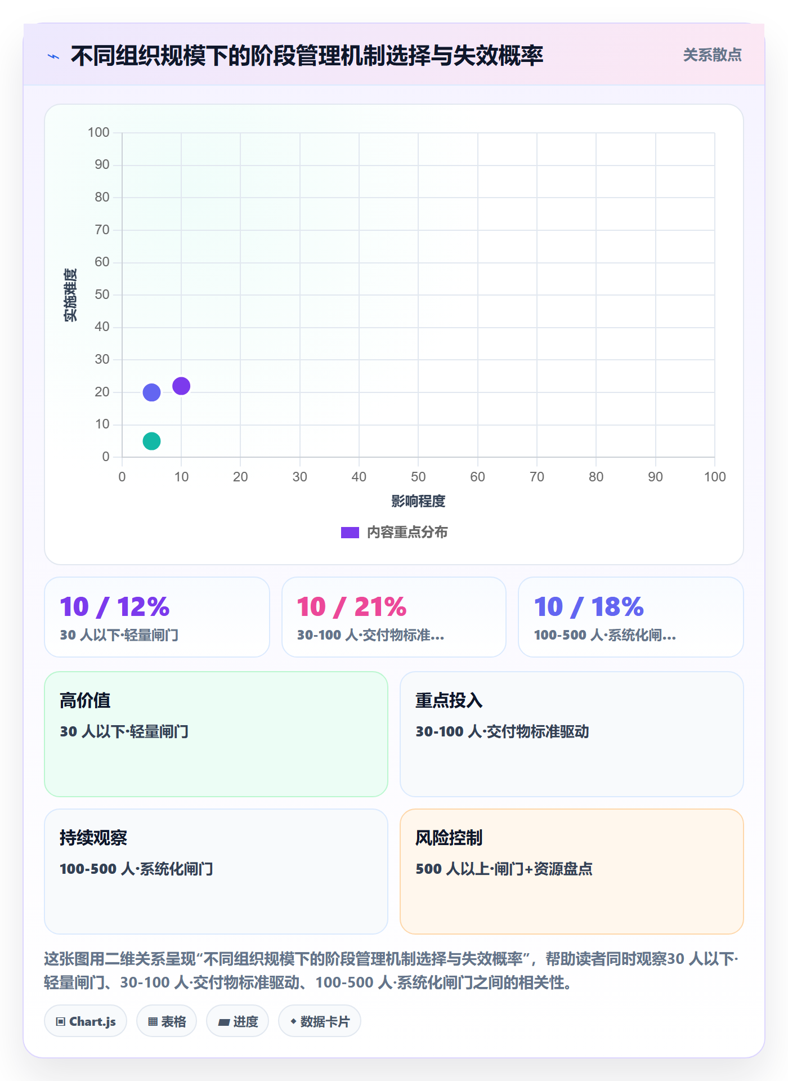Click the 实施难度 y-axis title
This screenshot has width=788, height=1081.
tap(70, 295)
